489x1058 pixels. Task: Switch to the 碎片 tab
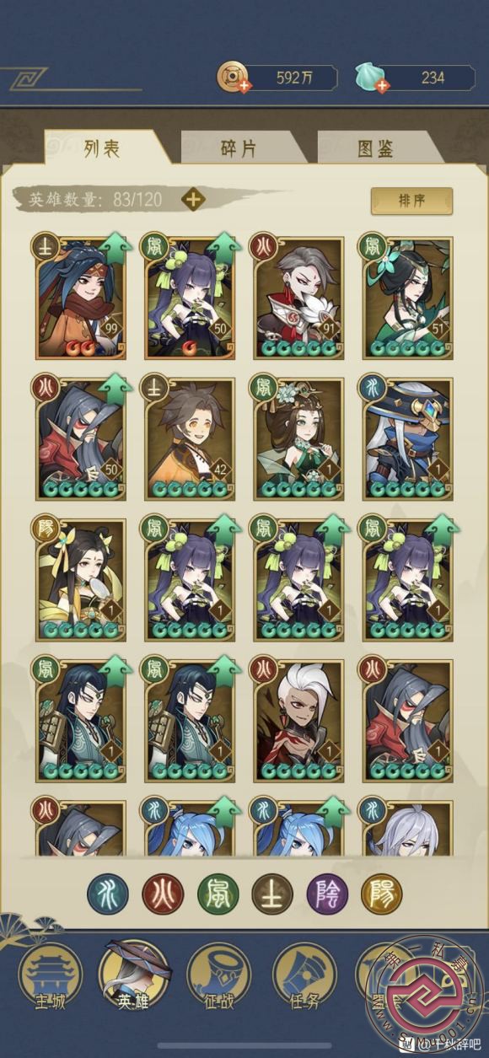(238, 149)
